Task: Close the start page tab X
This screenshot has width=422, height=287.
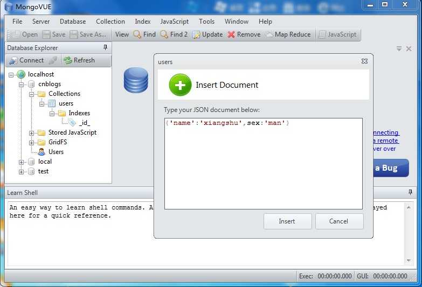Action: (409, 48)
